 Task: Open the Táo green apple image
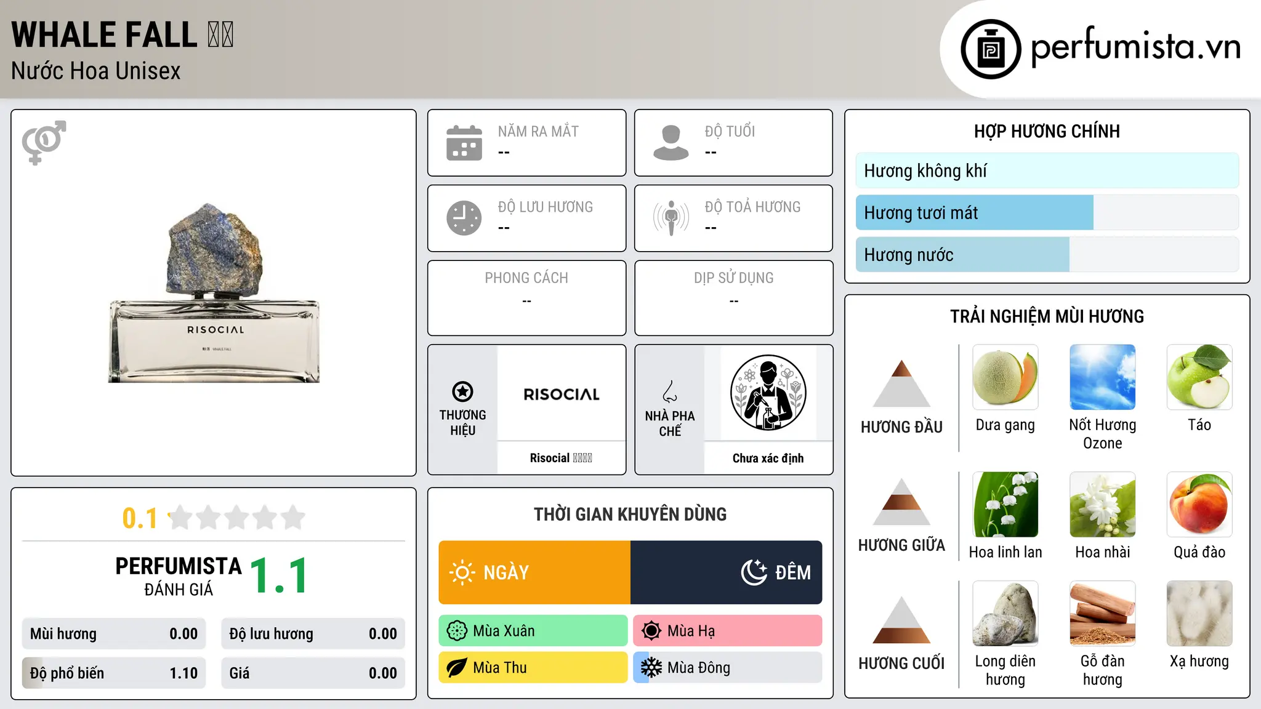tap(1199, 377)
